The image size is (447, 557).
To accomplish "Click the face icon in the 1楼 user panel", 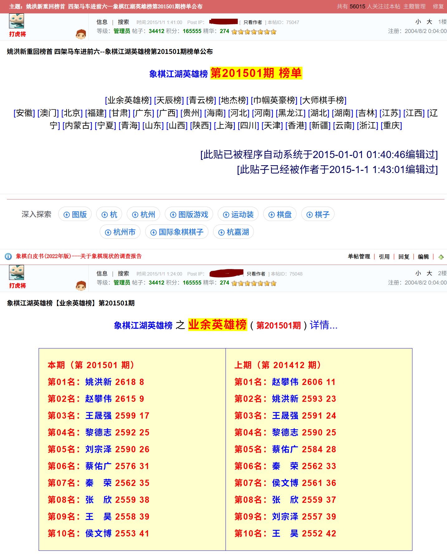I will click(81, 34).
